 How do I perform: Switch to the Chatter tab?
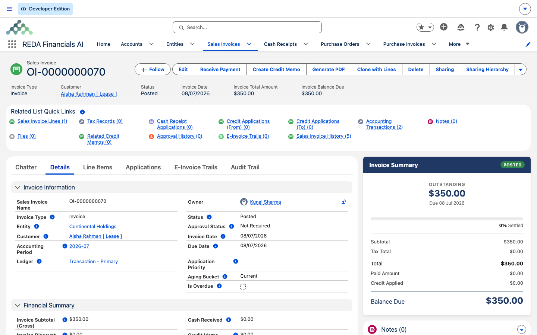(26, 167)
